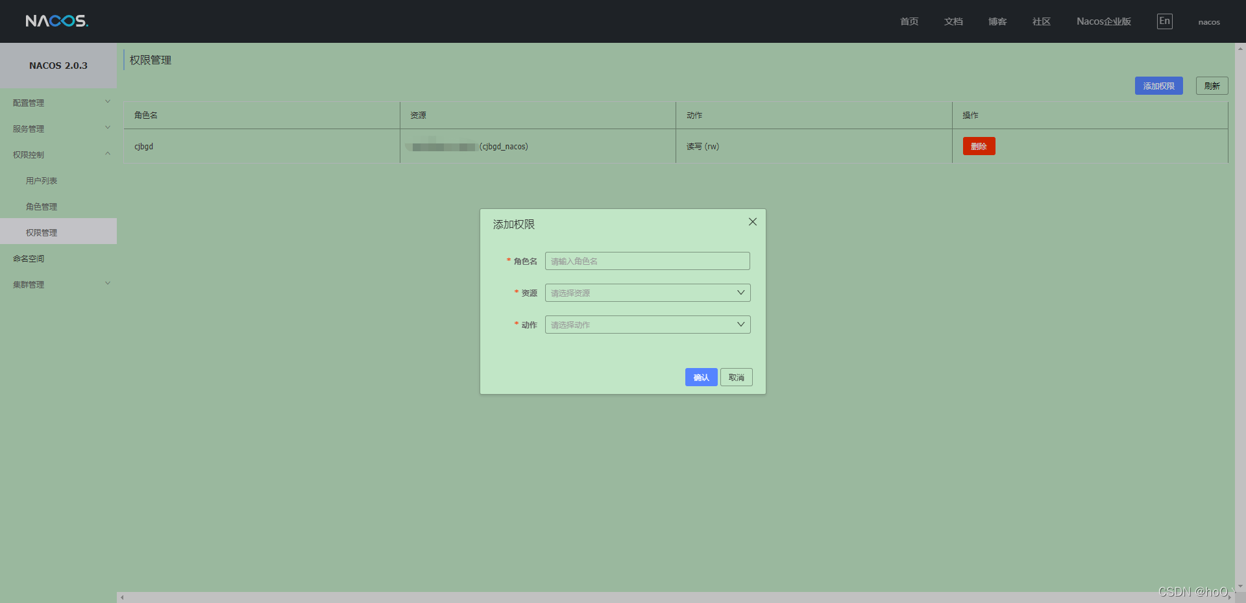Viewport: 1246px width, 603px height.
Task: Open the Nacos企业版 link
Action: pyautogui.click(x=1104, y=21)
